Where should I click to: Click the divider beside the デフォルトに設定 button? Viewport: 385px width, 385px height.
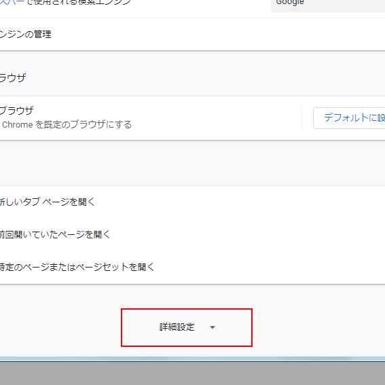point(301,118)
